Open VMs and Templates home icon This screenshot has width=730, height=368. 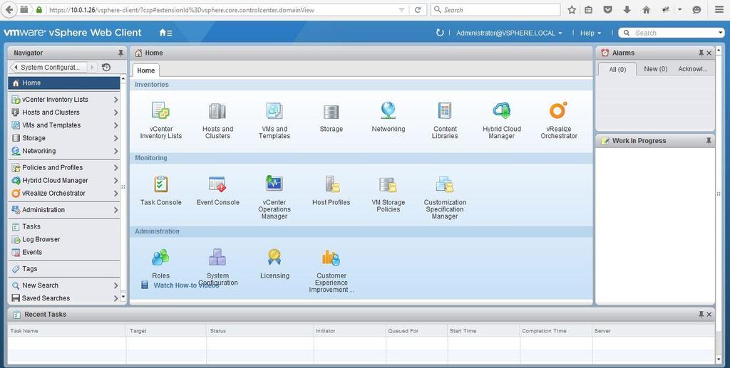[x=274, y=112]
